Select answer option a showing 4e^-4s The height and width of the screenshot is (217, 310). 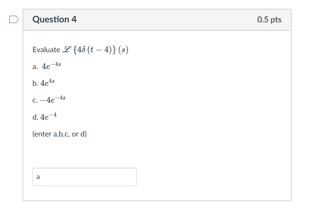47,66
